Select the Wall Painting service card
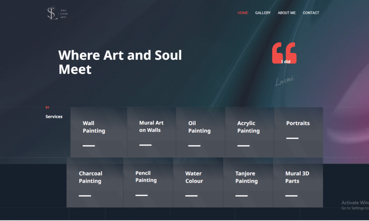The width and height of the screenshot is (369, 221). point(99,132)
